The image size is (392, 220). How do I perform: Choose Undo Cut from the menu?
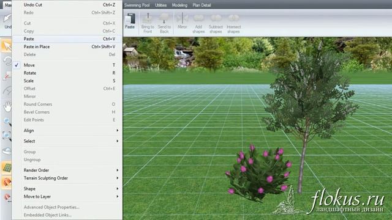click(x=67, y=5)
